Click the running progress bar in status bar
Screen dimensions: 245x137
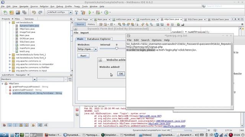189,130
